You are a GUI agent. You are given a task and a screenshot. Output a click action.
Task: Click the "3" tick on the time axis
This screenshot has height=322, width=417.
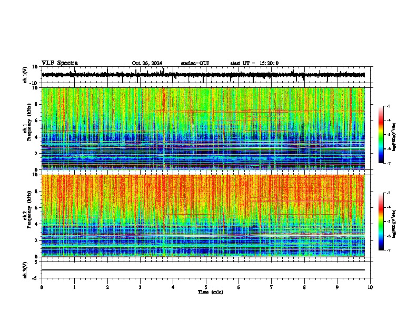140,287
